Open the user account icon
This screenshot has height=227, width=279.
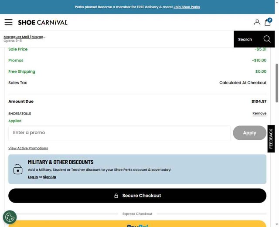point(257,22)
